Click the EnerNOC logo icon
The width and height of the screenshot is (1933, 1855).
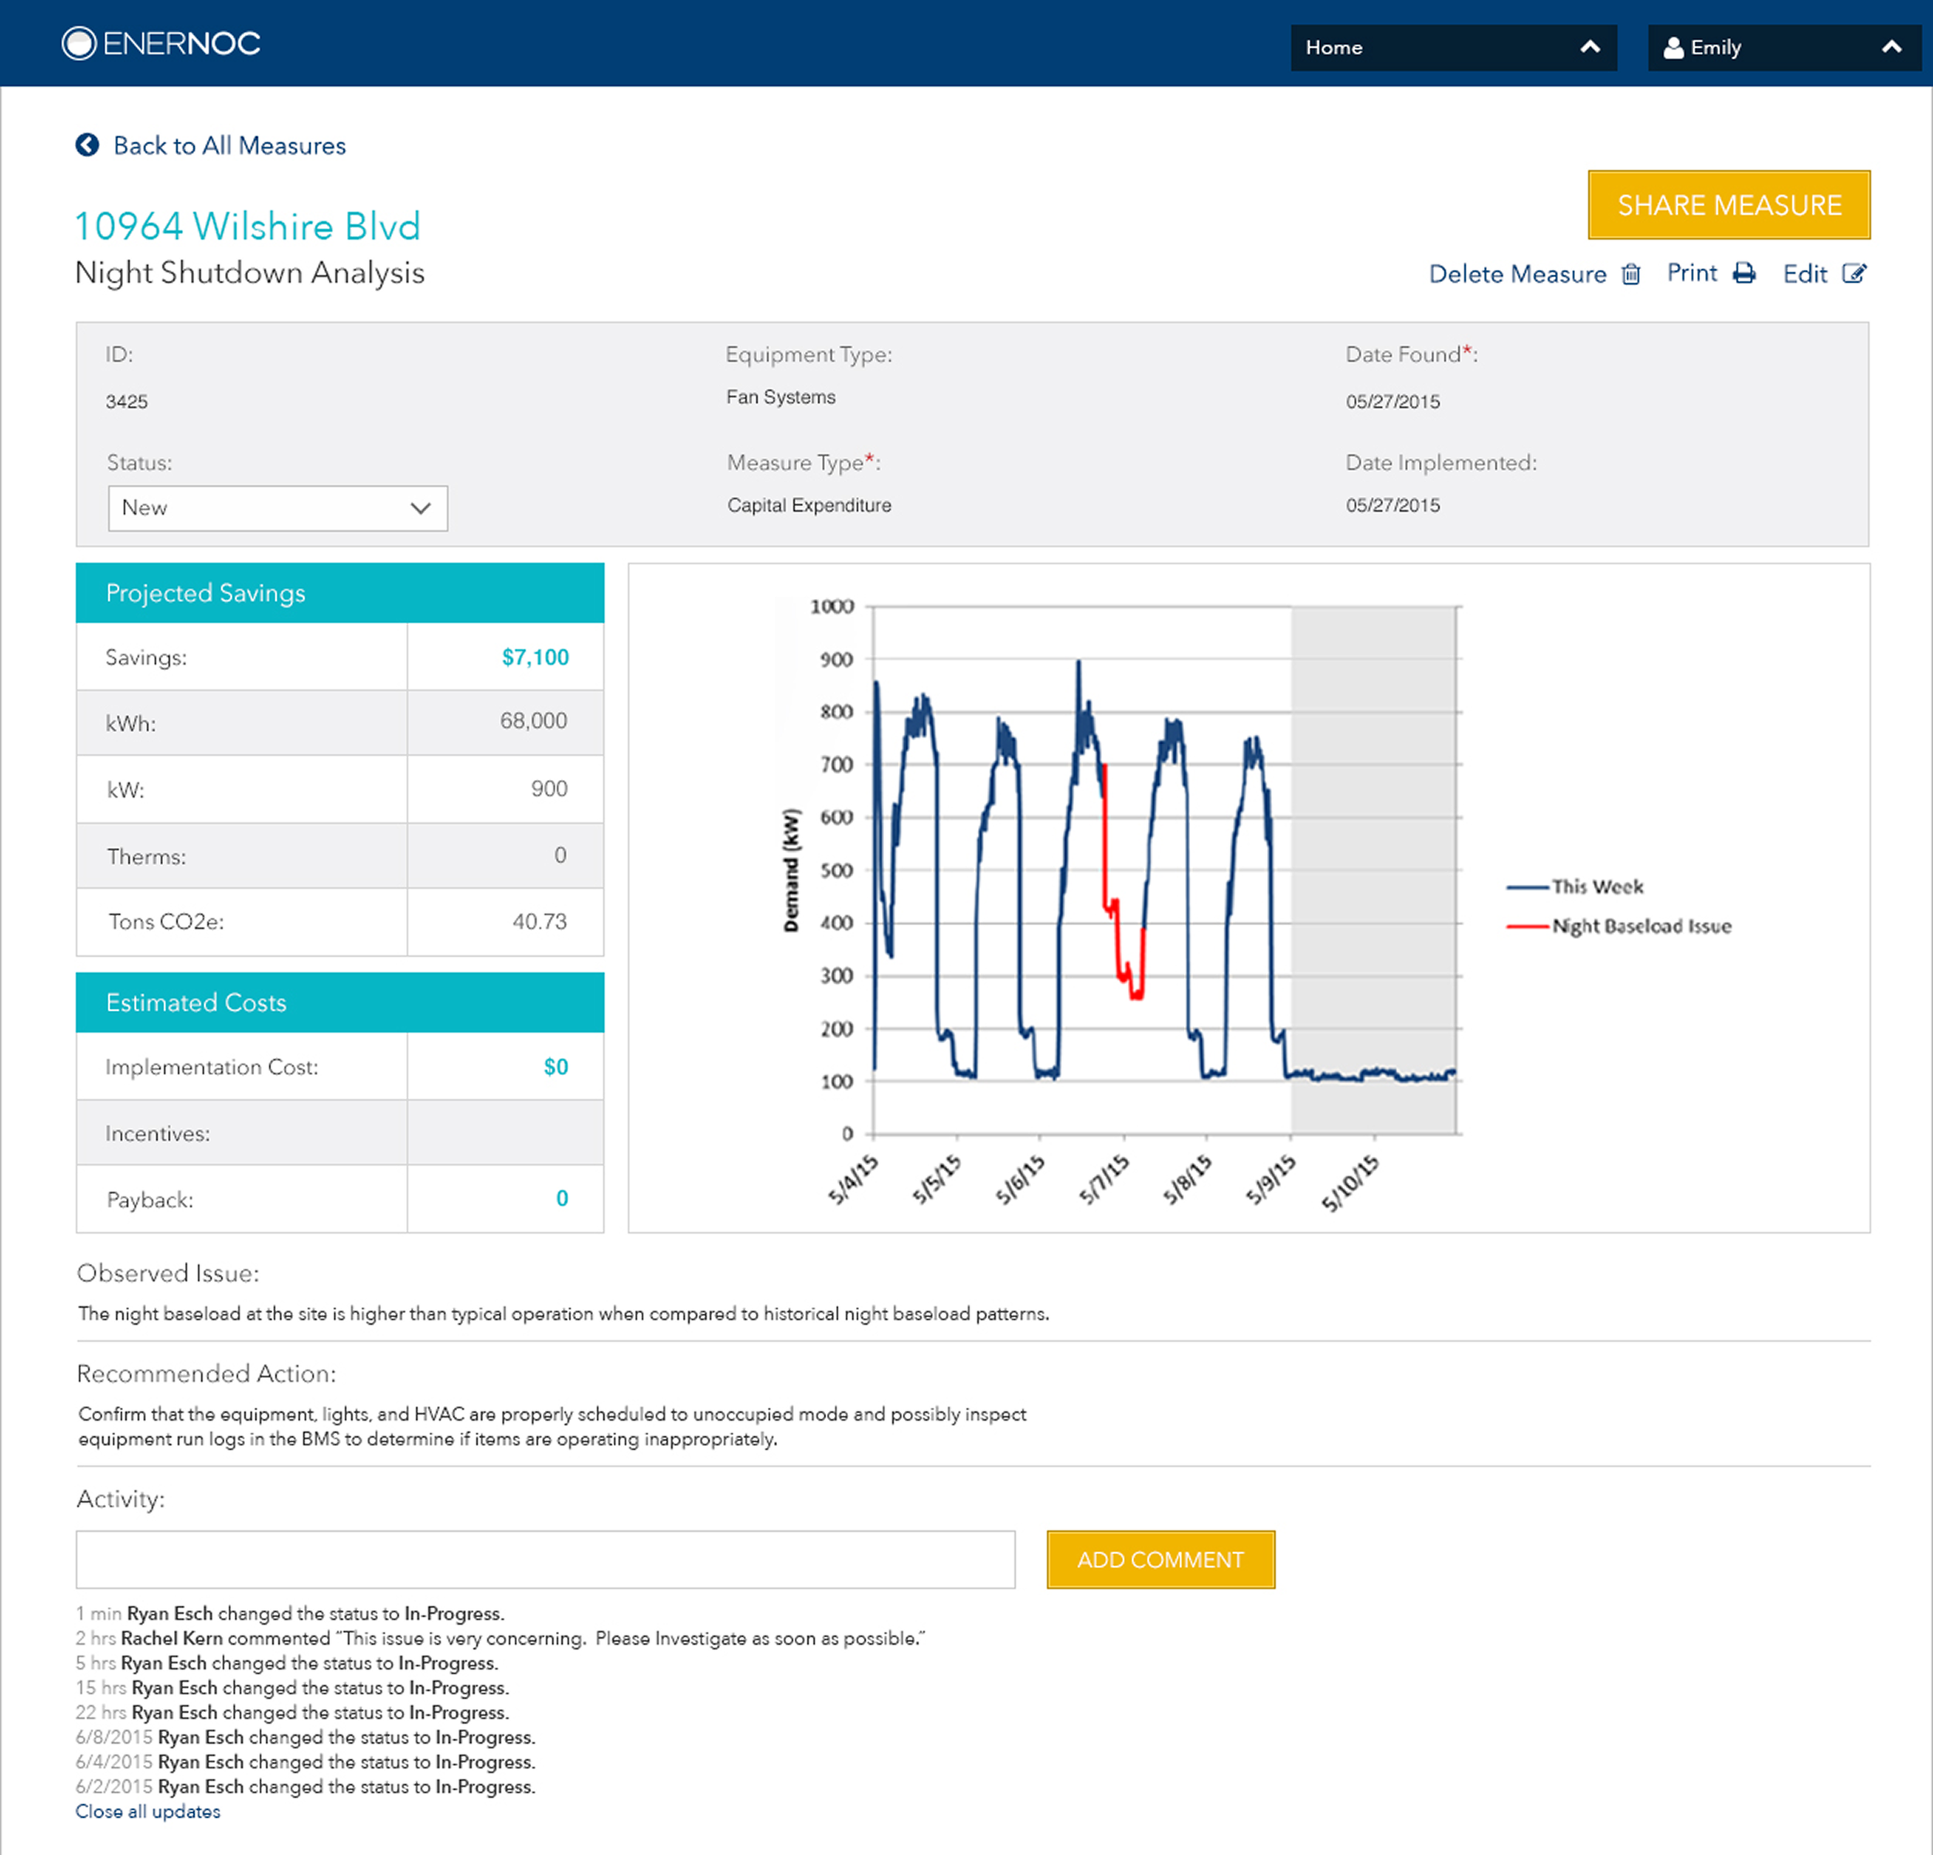(79, 43)
